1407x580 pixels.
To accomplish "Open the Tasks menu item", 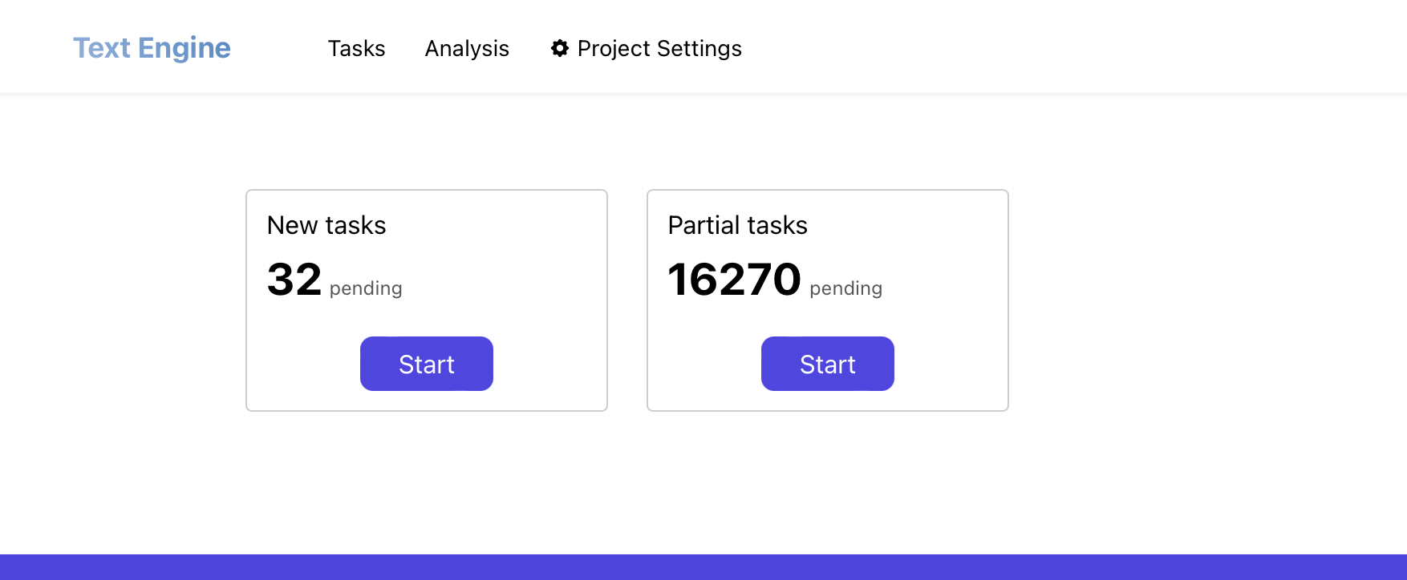I will [x=356, y=49].
